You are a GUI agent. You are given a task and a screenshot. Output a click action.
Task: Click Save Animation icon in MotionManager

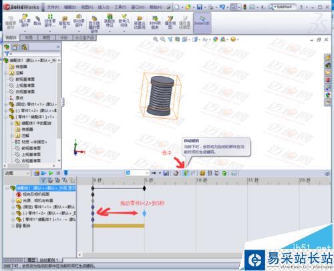pyautogui.click(x=166, y=173)
